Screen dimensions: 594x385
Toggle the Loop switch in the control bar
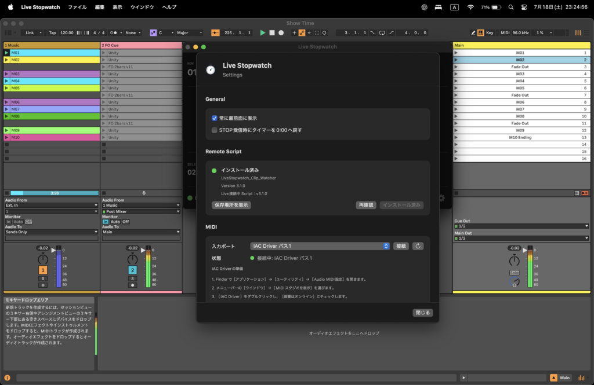coord(382,33)
